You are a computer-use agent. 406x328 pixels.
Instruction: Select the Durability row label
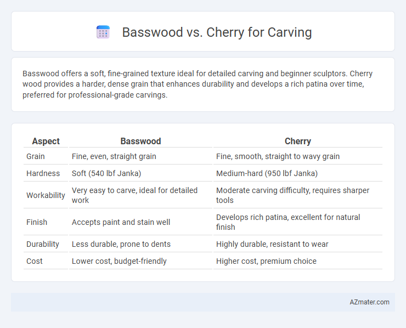coord(43,244)
